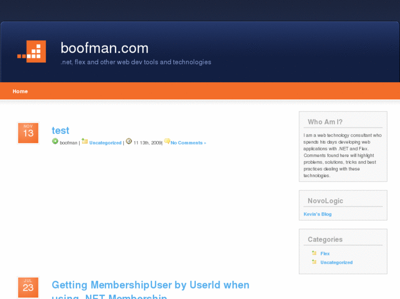The image size is (400, 299).
Task: Open the Home navigation item
Action: click(20, 92)
